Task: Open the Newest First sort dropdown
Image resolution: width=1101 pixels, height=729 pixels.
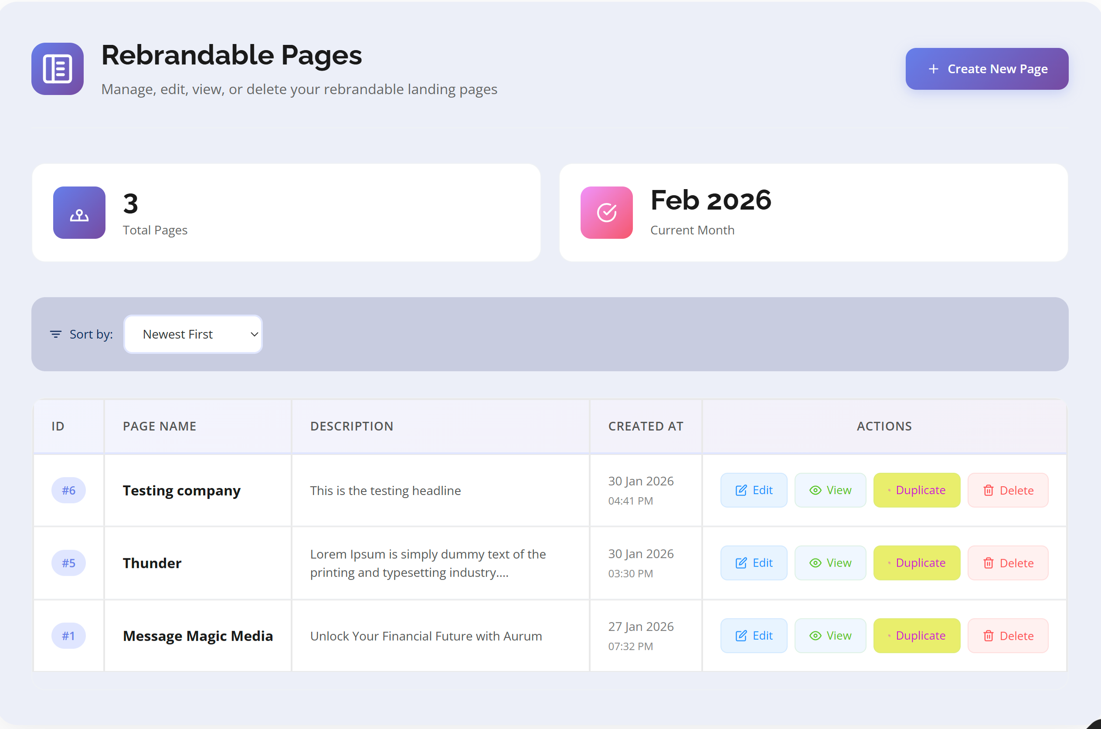Action: click(x=193, y=334)
